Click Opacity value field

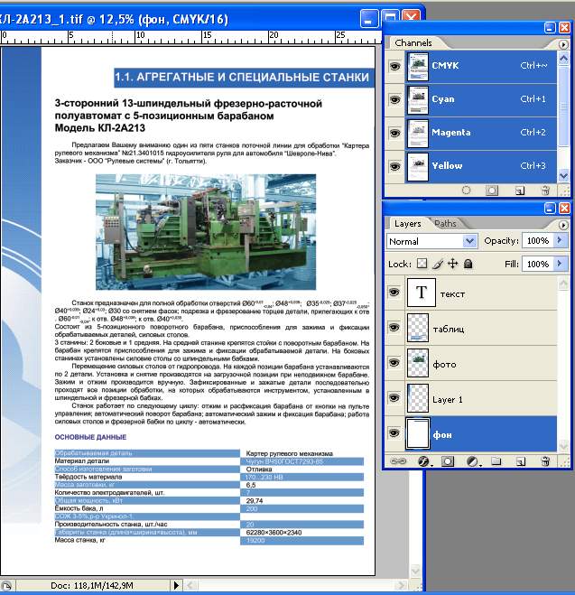click(538, 240)
